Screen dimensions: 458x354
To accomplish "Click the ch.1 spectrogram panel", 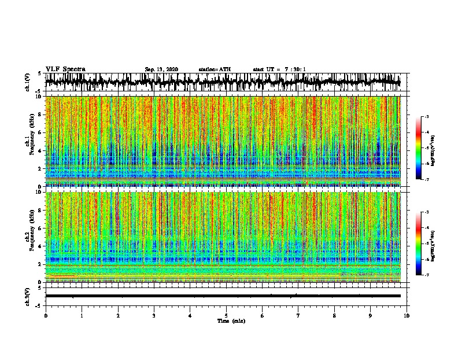I will pyautogui.click(x=223, y=141).
